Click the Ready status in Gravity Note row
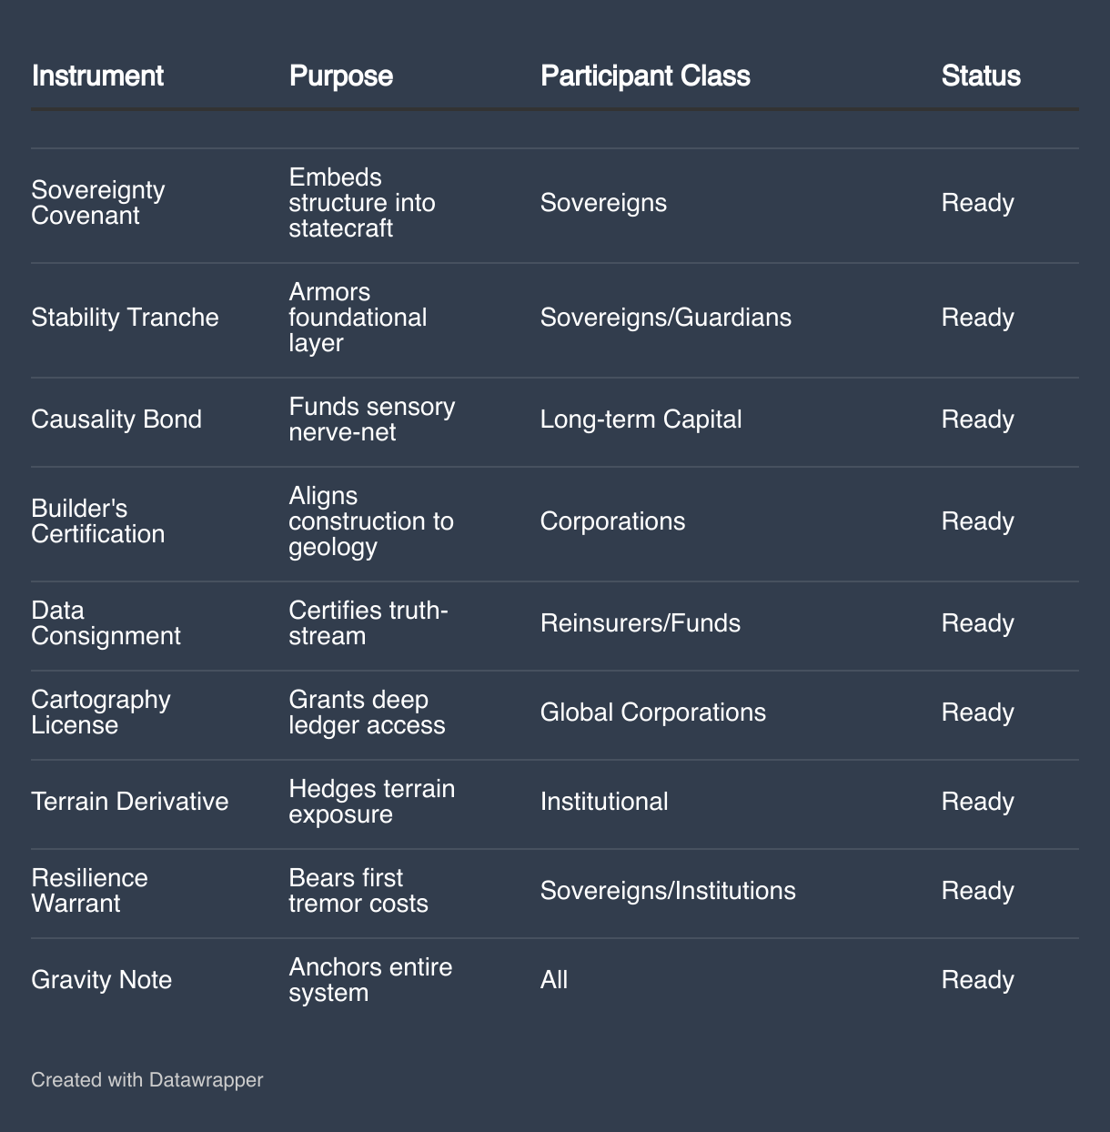 (977, 980)
